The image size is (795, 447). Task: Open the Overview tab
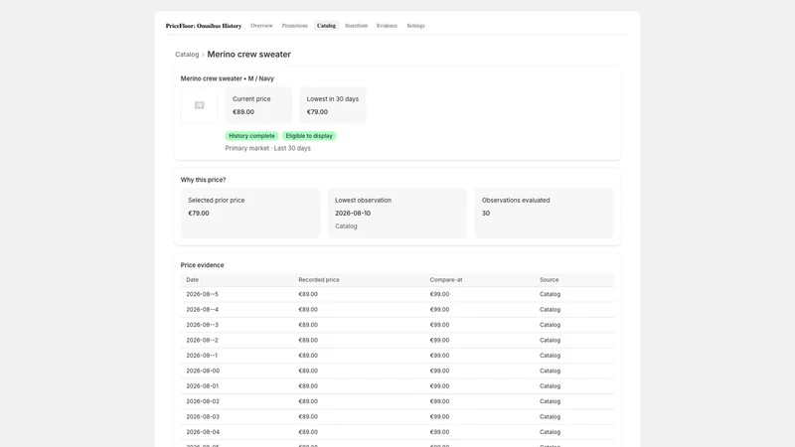[261, 26]
